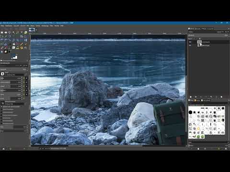
Task: Toggle the first checkbox under dynamics options
Action: [x=1, y=109]
